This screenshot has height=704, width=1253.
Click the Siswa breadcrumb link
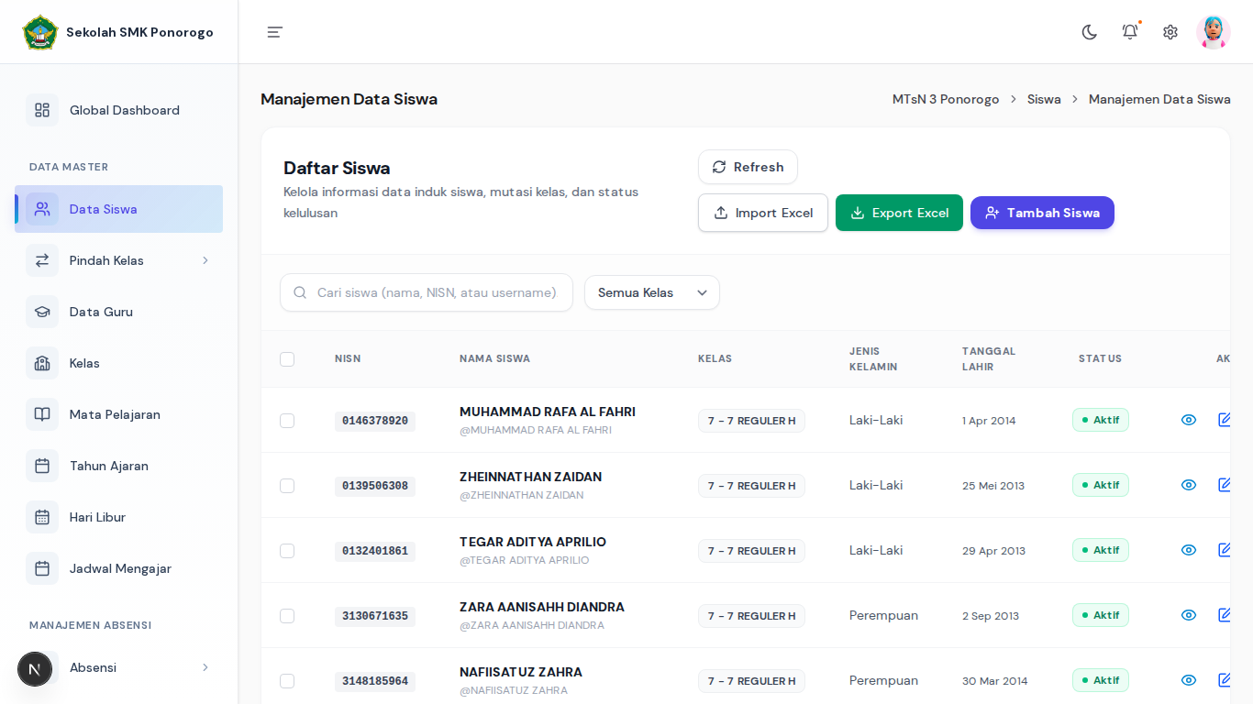pyautogui.click(x=1044, y=99)
